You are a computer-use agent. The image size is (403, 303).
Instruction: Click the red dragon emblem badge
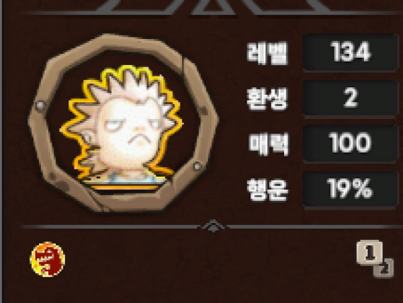(48, 259)
